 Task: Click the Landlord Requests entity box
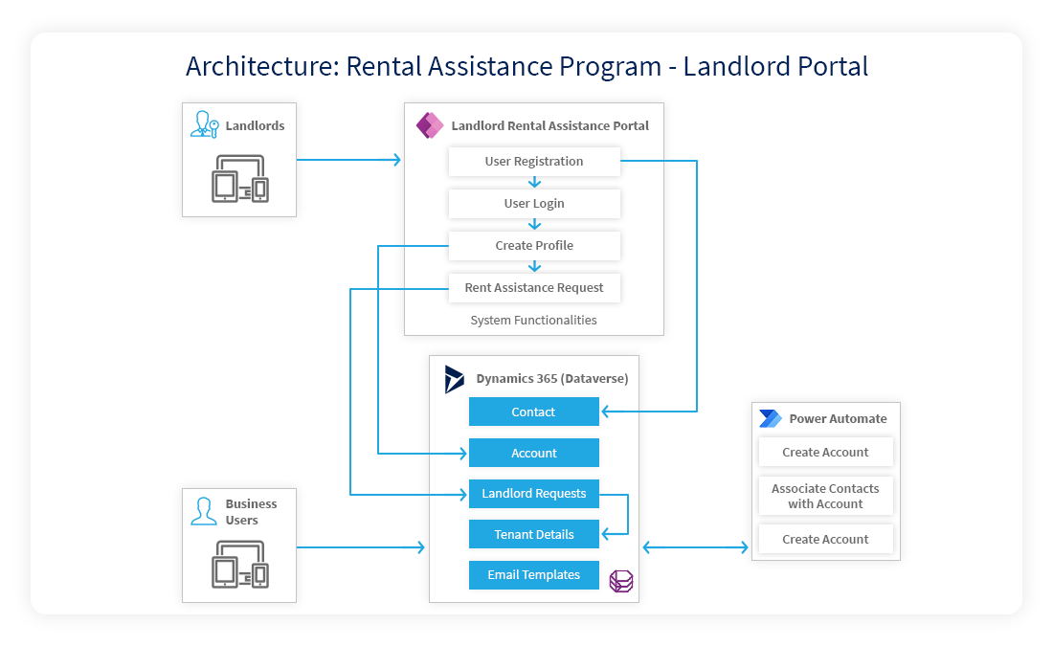tap(534, 494)
